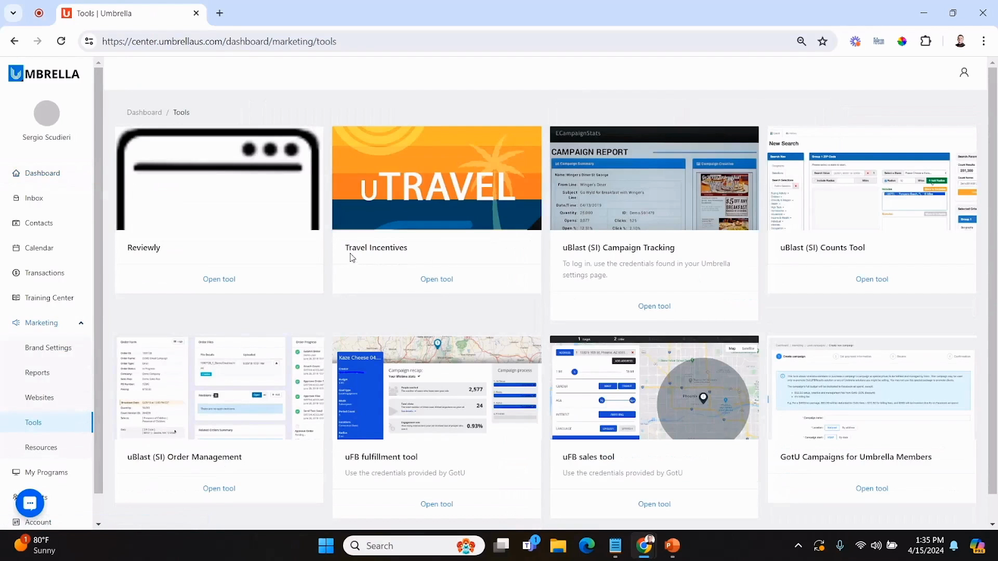Viewport: 998px width, 561px height.
Task: Select Websites in Marketing submenu
Action: point(39,398)
